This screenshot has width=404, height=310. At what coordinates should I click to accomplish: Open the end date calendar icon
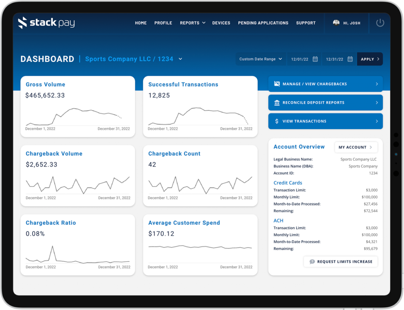pyautogui.click(x=350, y=59)
